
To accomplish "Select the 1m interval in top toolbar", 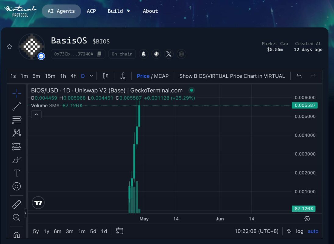I will (x=24, y=76).
